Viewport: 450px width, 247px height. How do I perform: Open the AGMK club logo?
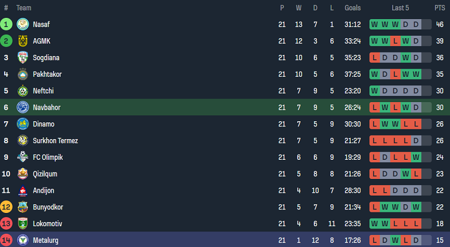coord(22,41)
